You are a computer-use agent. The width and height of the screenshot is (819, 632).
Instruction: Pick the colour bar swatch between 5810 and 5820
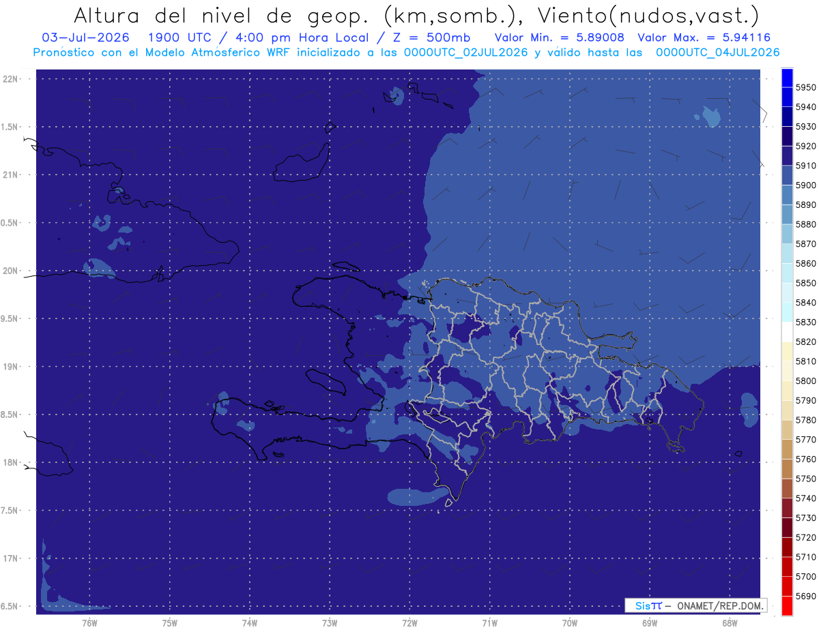pyautogui.click(x=787, y=352)
